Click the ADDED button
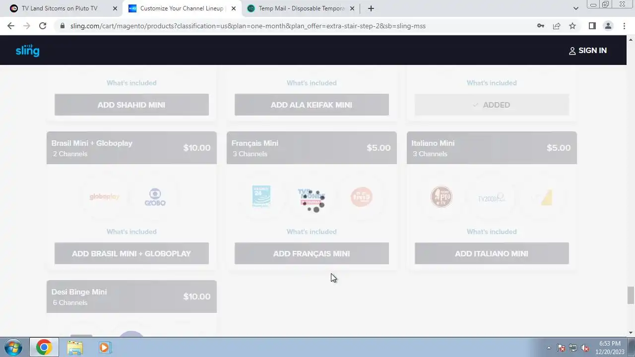The width and height of the screenshot is (635, 357). pyautogui.click(x=492, y=105)
